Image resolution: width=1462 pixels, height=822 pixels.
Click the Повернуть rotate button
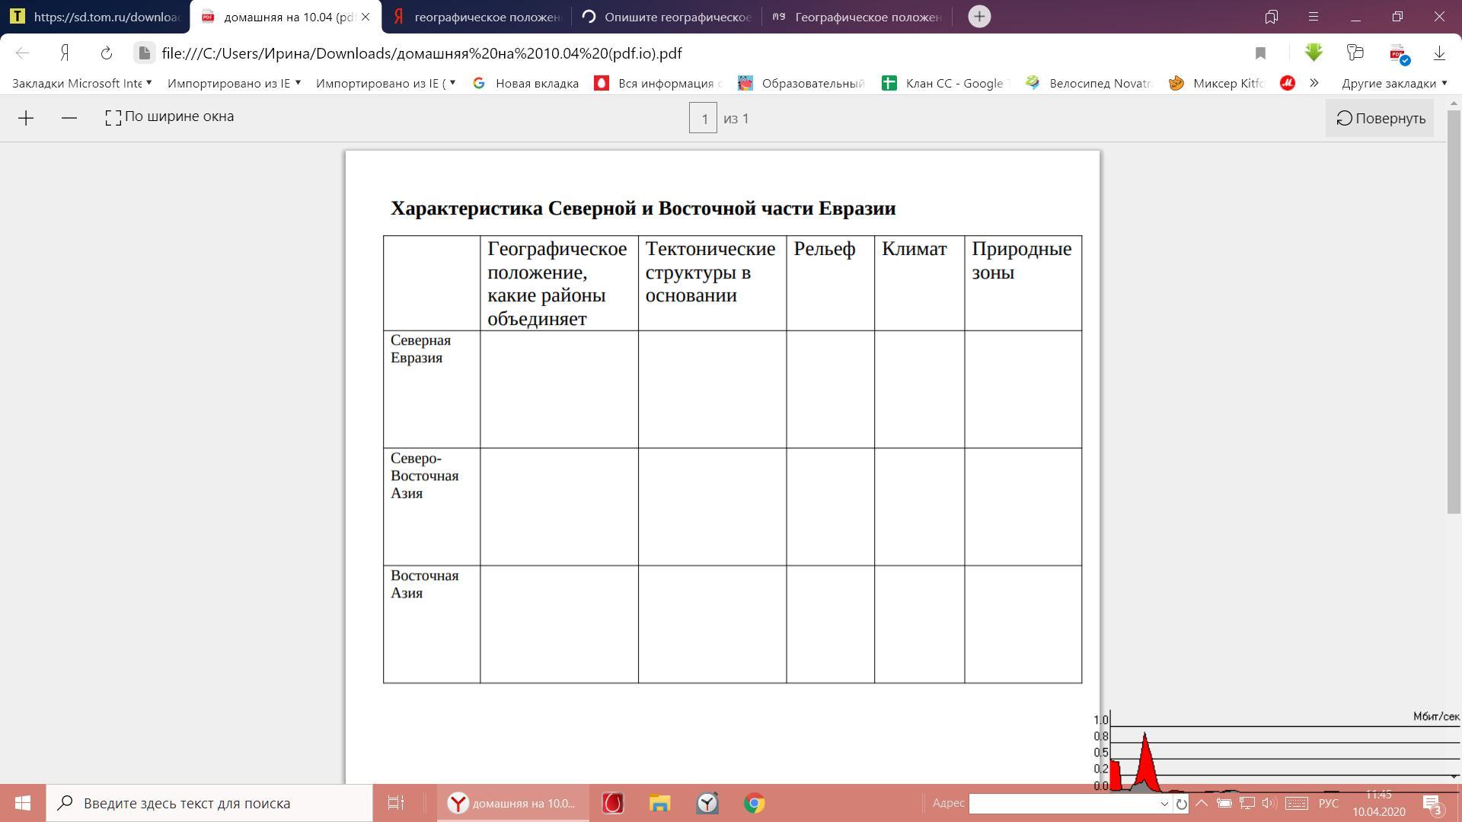coord(1380,118)
